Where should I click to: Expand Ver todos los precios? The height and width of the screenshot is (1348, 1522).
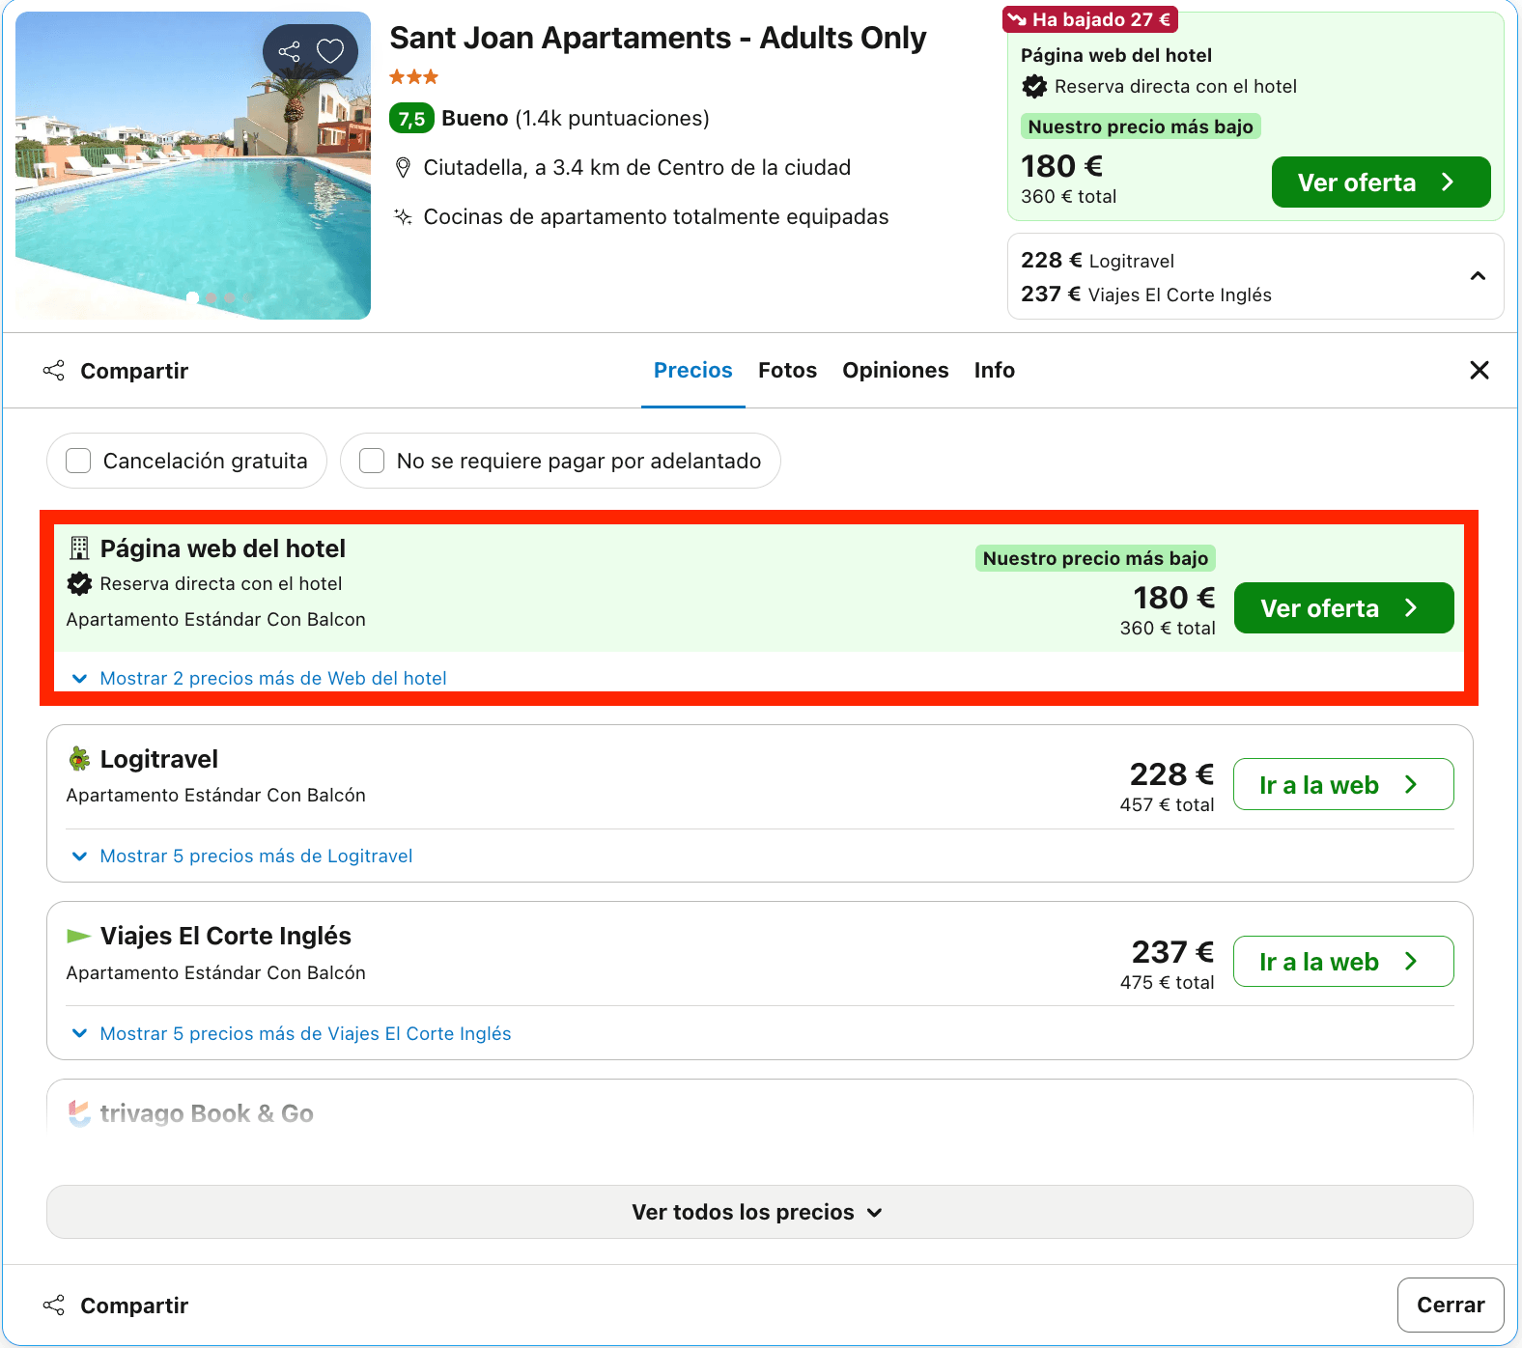[x=760, y=1212]
